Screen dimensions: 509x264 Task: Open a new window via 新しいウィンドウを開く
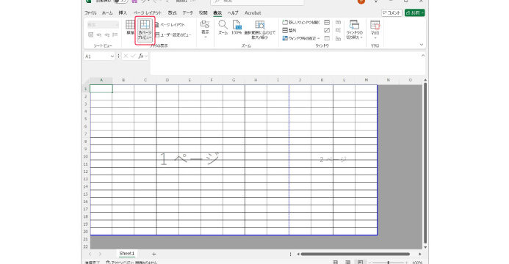coord(301,22)
